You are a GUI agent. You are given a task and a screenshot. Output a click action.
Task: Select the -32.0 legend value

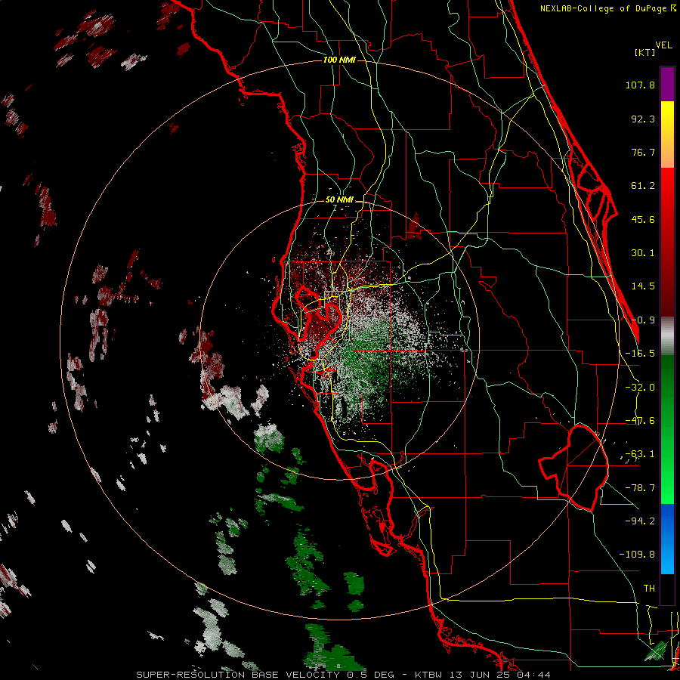(640, 388)
